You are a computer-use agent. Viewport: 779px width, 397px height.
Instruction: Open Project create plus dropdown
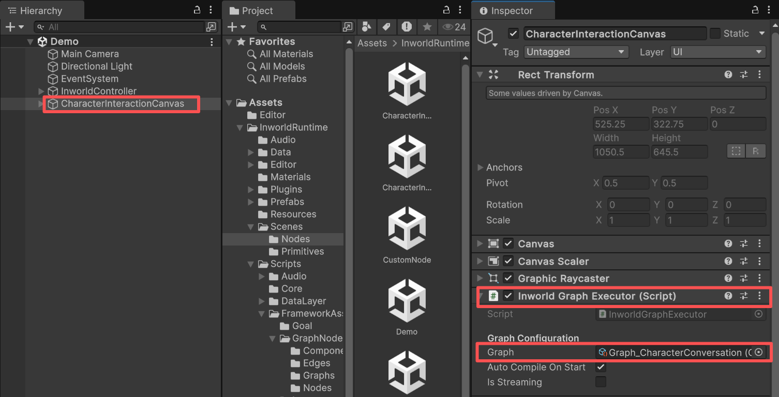pos(237,27)
